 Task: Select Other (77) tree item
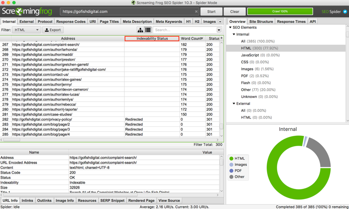click(258, 90)
